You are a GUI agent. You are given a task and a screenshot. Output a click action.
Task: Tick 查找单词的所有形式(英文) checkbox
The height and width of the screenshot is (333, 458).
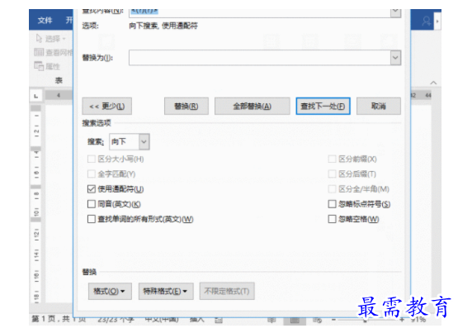92,219
